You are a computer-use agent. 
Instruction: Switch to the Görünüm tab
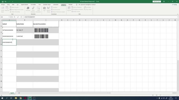pyautogui.click(x=56, y=5)
